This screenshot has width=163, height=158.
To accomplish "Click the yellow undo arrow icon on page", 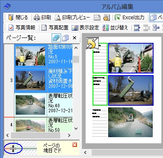I will click(92, 43).
